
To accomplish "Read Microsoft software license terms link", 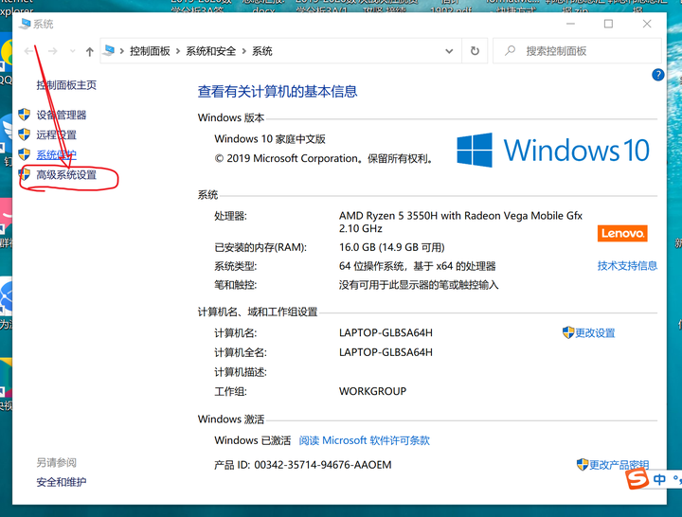I will [364, 440].
